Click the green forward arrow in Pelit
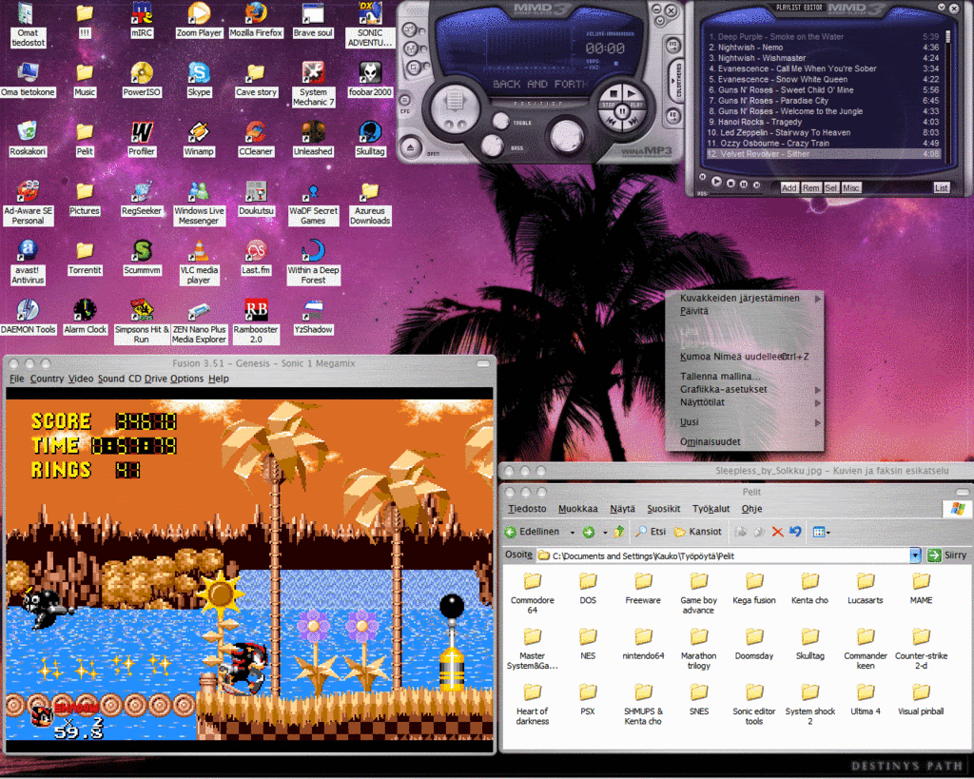Image resolution: width=974 pixels, height=779 pixels. coord(588,532)
